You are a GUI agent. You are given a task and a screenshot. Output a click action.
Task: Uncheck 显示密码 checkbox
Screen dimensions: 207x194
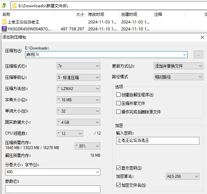click(x=118, y=168)
